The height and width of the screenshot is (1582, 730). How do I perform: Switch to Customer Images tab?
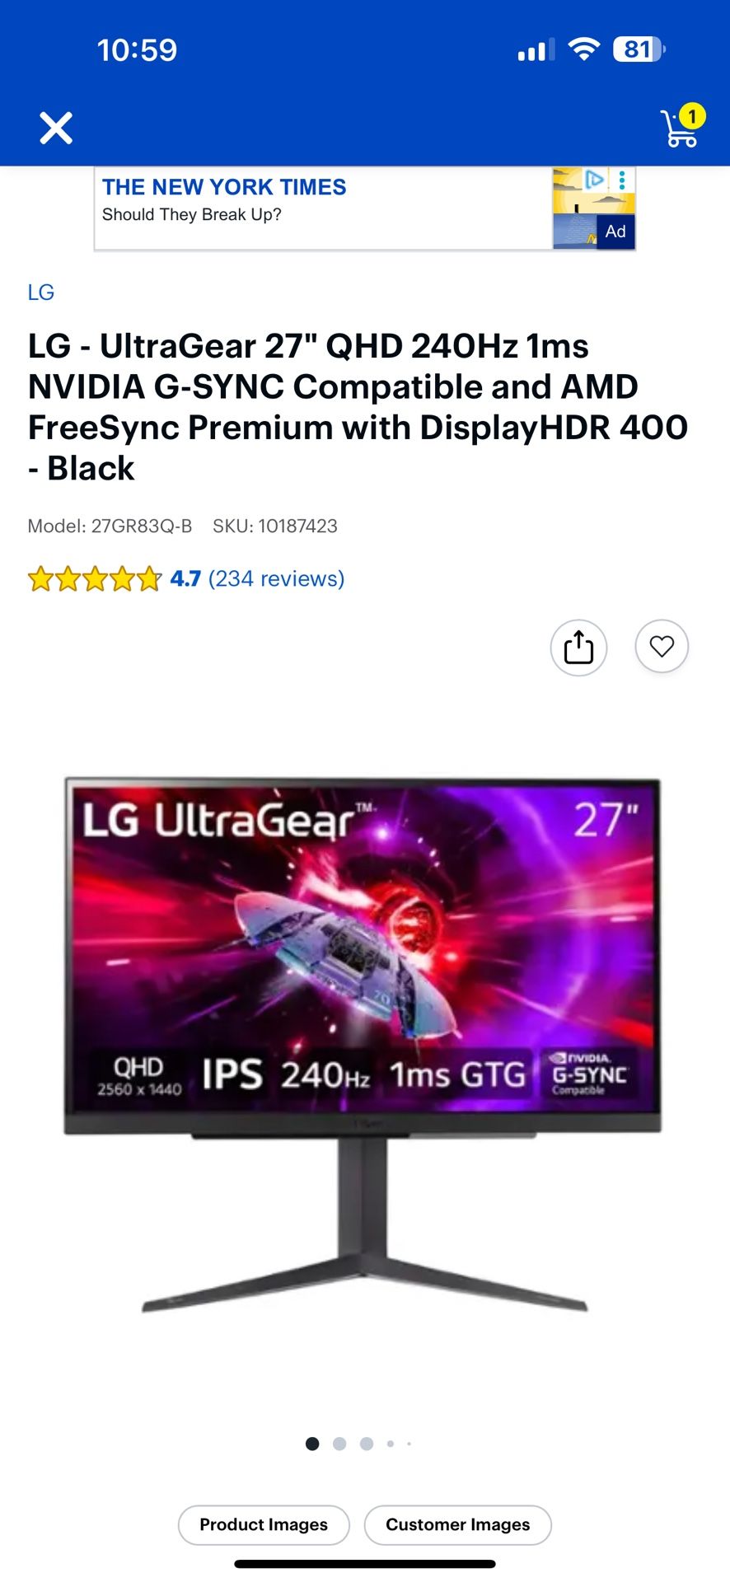click(x=458, y=1524)
